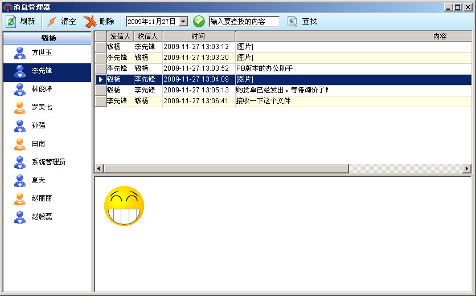This screenshot has height=296, width=476.
Task: Select contact 罗美七
Action: (x=47, y=107)
